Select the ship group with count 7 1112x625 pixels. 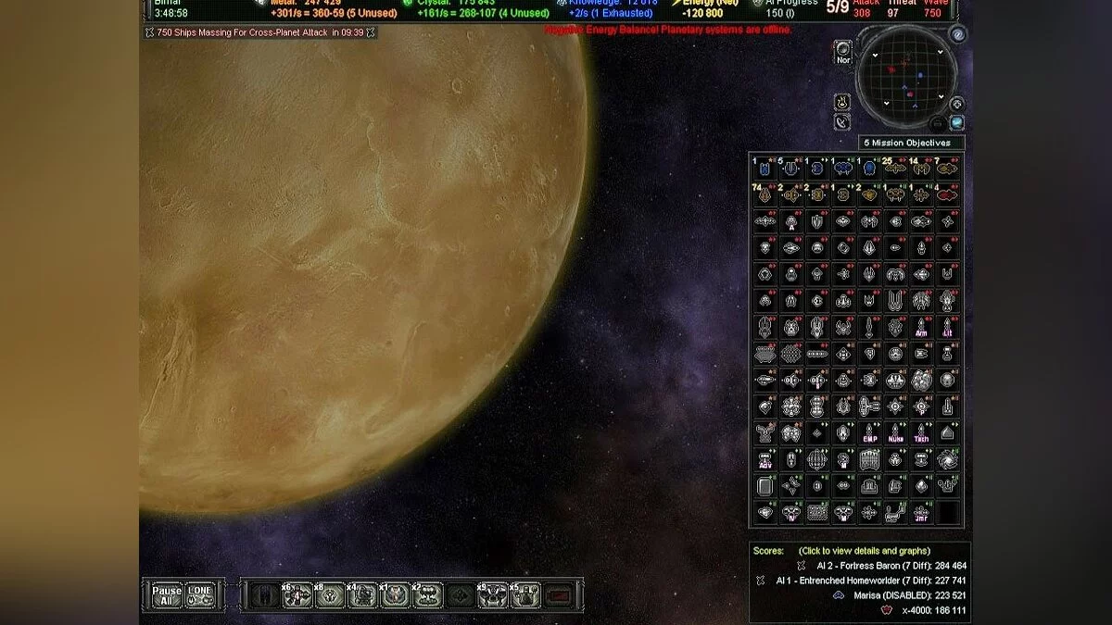[946, 169]
